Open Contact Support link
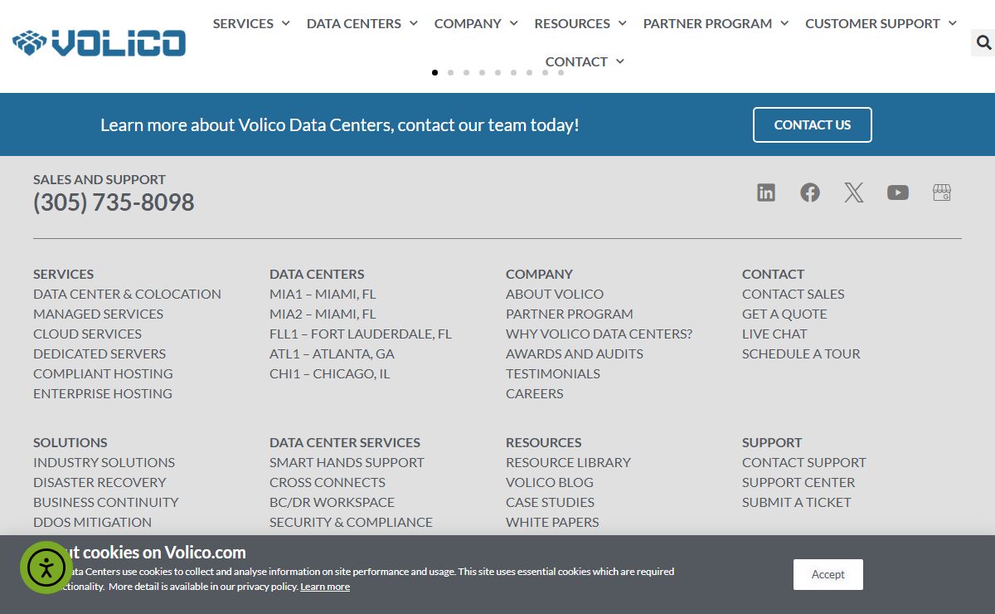The image size is (995, 614). [804, 462]
